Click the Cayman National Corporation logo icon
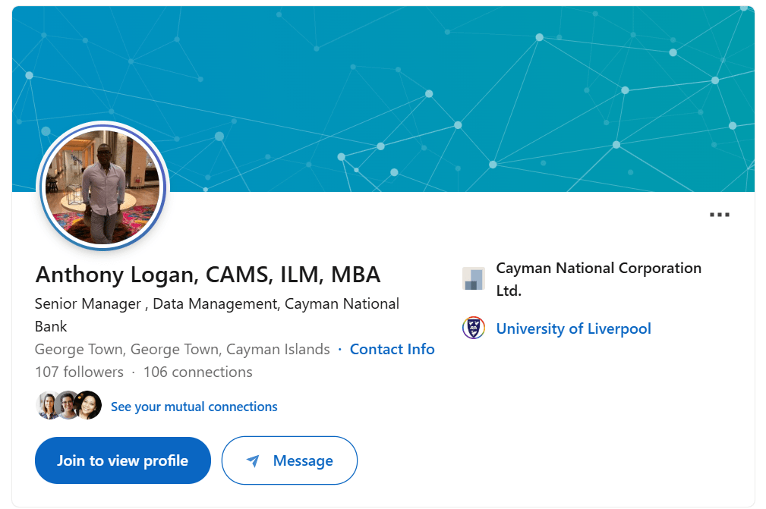766x509 pixels. coord(474,278)
